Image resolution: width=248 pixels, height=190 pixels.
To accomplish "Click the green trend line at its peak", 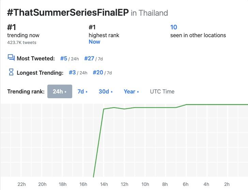I will click(x=218, y=104).
